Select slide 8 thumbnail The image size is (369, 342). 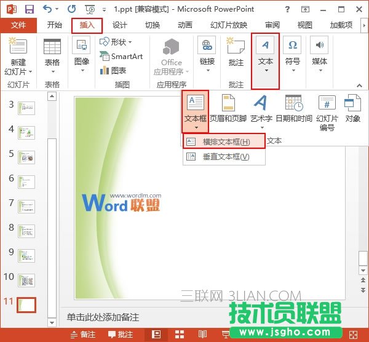coord(26,231)
